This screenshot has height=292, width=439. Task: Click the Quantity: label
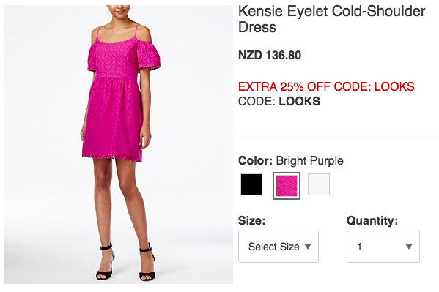372,221
